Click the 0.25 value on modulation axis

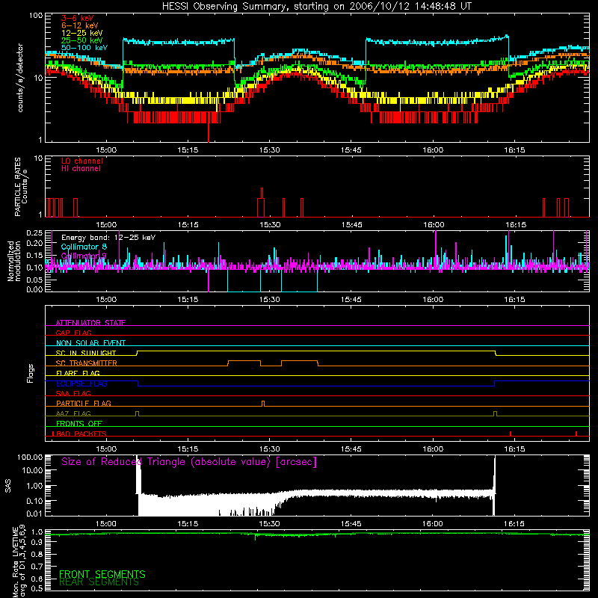(x=34, y=232)
